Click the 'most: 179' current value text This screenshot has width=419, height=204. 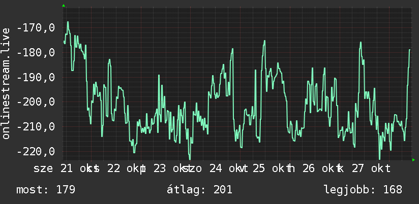pos(46,190)
